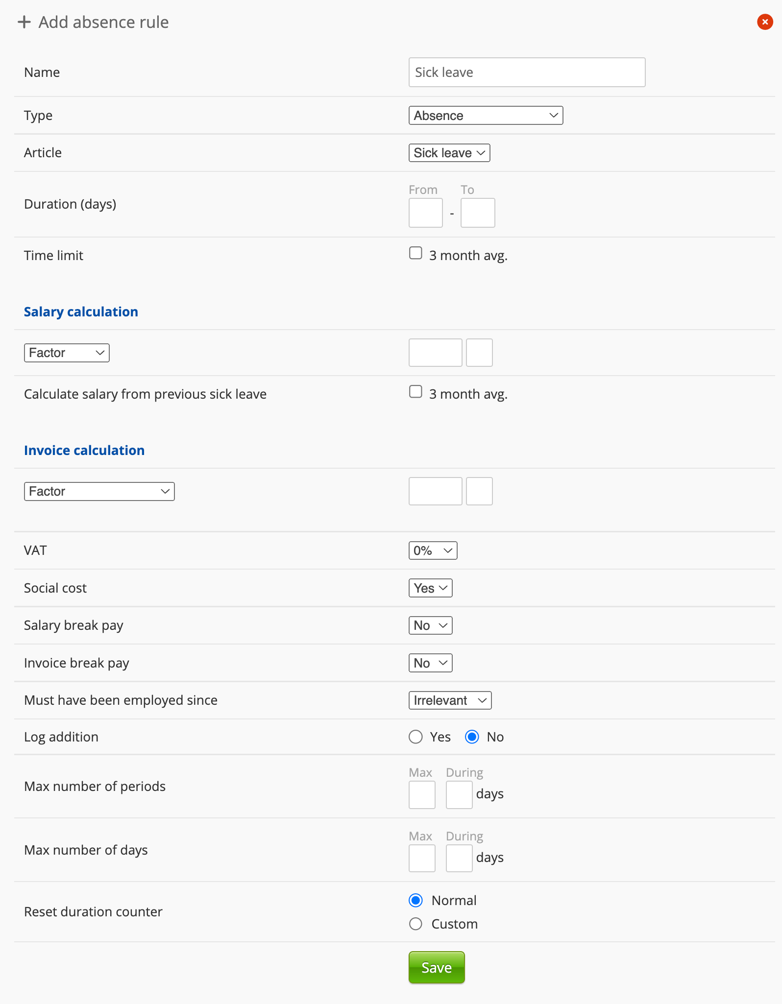Select Custom reset duration counter option
782x1004 pixels.
click(415, 924)
